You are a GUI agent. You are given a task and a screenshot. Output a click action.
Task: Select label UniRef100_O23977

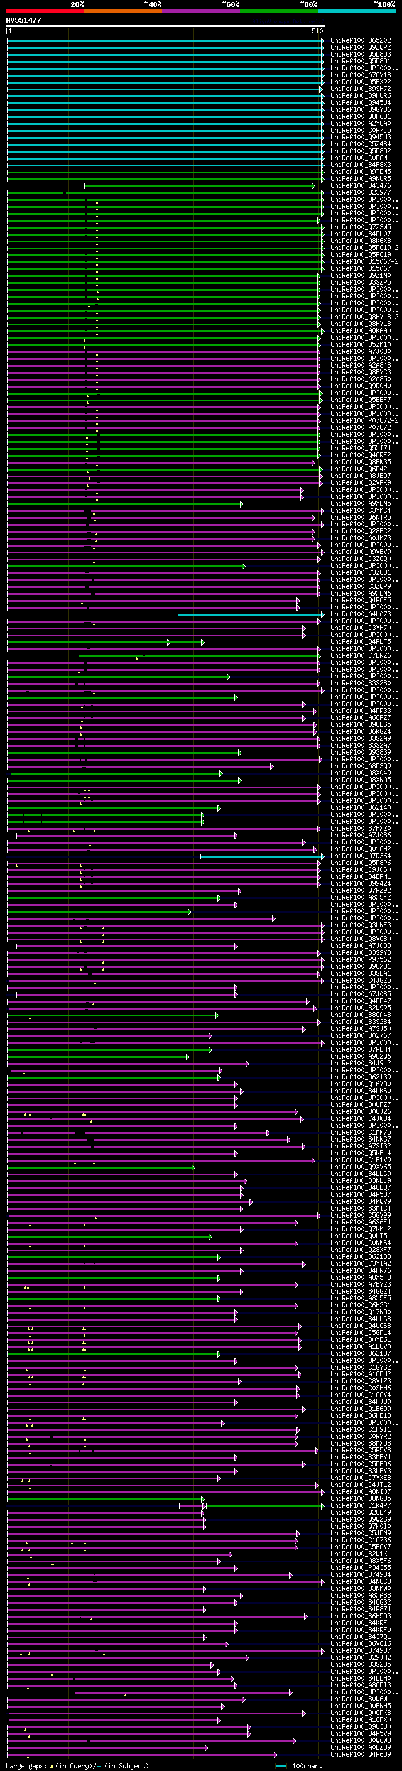(360, 192)
